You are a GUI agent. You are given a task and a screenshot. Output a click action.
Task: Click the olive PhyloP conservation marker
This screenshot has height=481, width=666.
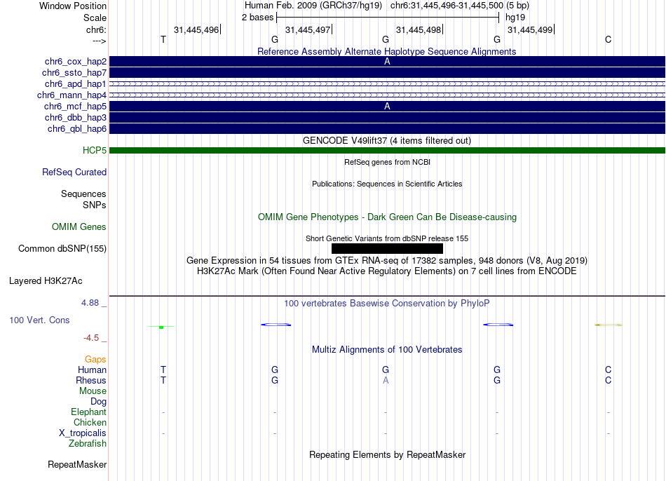pos(609,325)
